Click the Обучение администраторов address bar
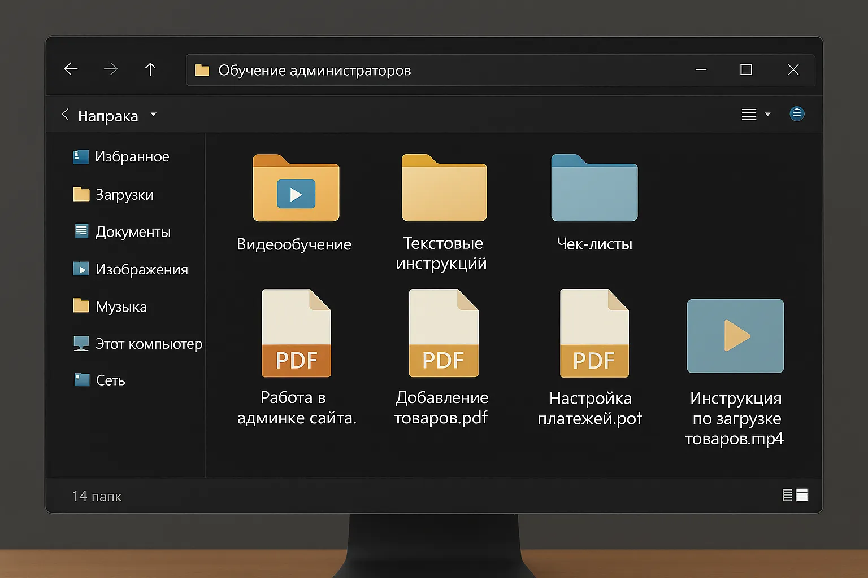The height and width of the screenshot is (578, 868). tap(500, 70)
